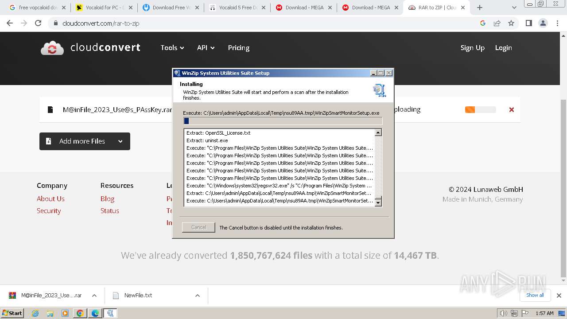Image resolution: width=567 pixels, height=319 pixels.
Task: Open Internet Explorer from the taskbar
Action: [x=35, y=313]
